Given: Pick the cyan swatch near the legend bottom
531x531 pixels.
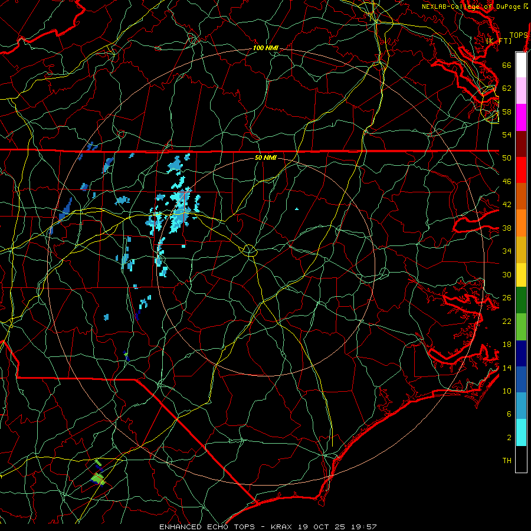Looking at the screenshot, I should pyautogui.click(x=521, y=432).
